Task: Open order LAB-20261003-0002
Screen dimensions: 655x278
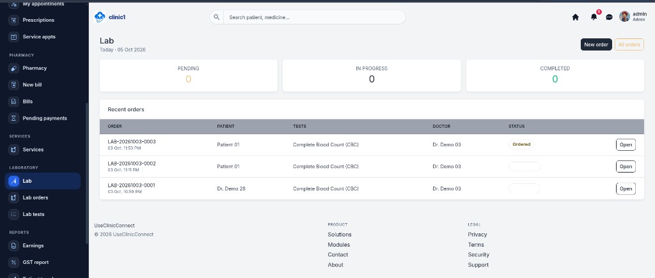Action: pyautogui.click(x=626, y=167)
